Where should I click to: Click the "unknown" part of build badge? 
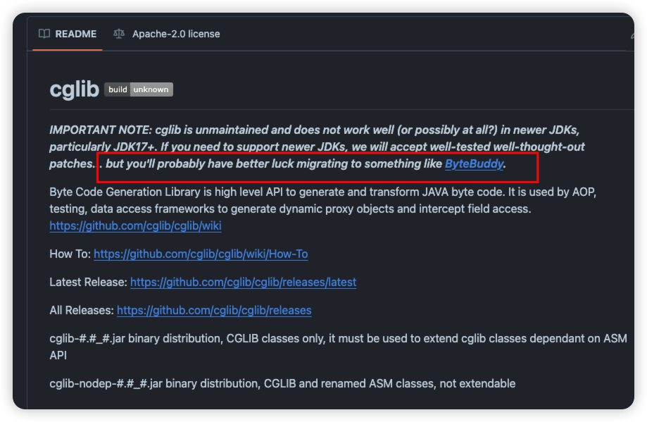point(151,89)
